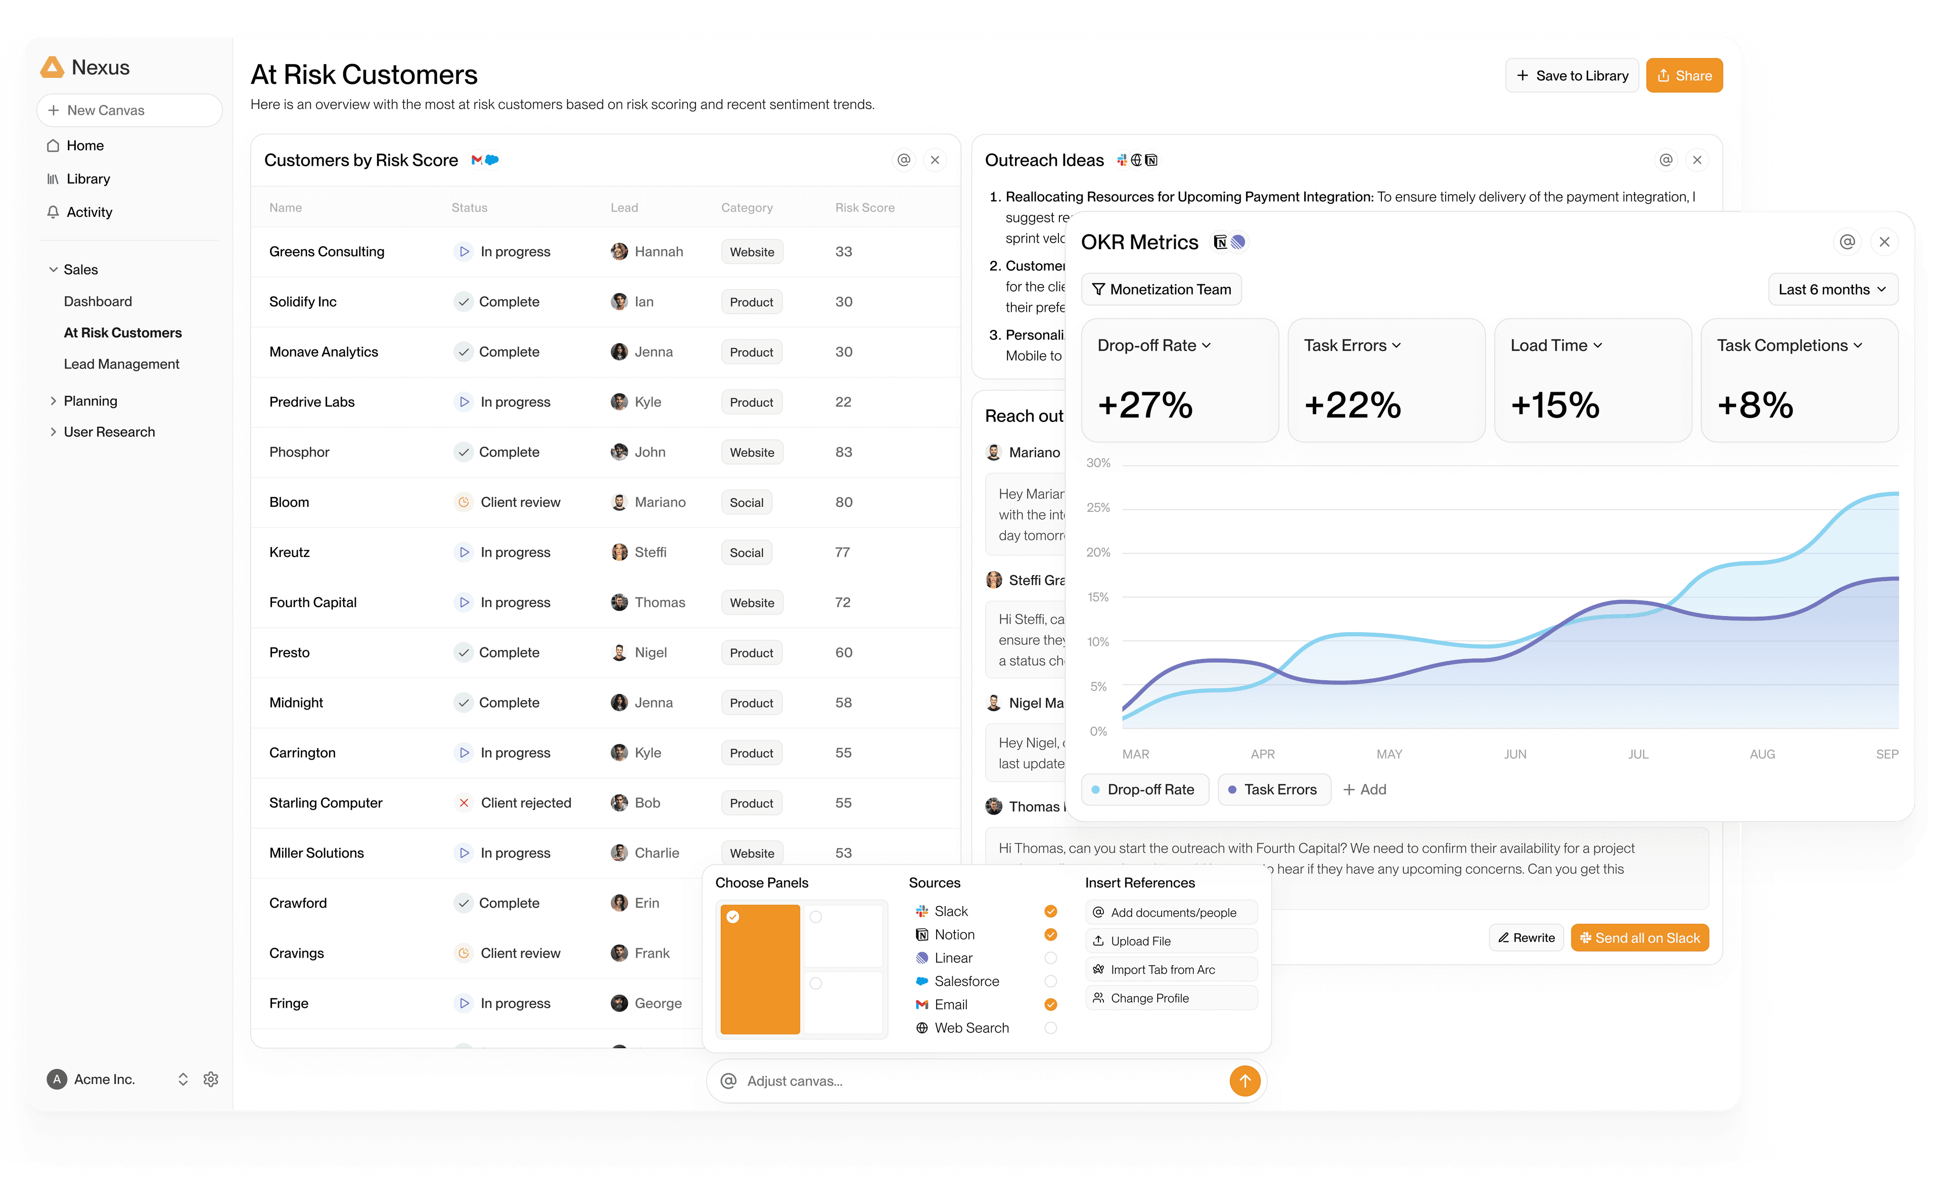
Task: Go to Dashboard under Sales
Action: (x=98, y=302)
